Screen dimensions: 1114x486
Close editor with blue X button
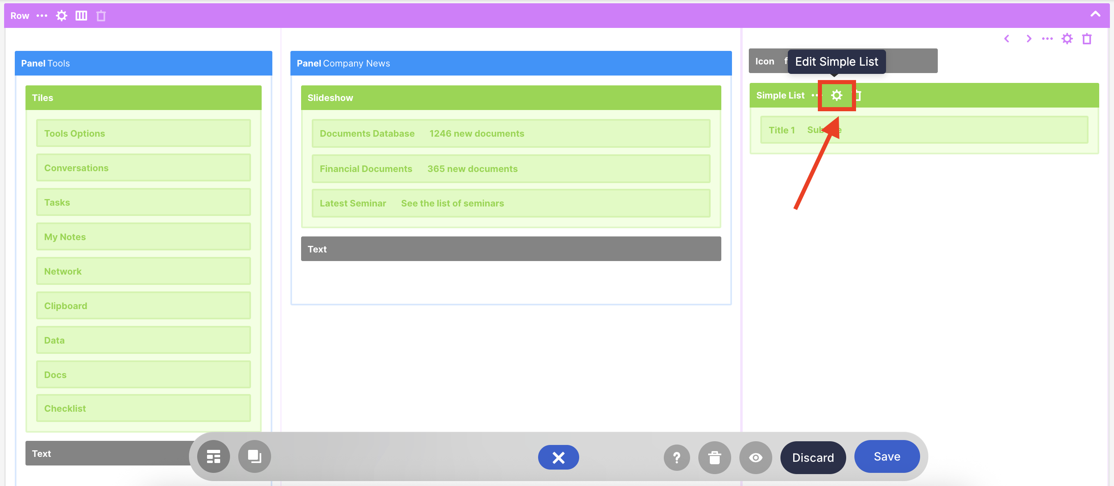tap(558, 457)
